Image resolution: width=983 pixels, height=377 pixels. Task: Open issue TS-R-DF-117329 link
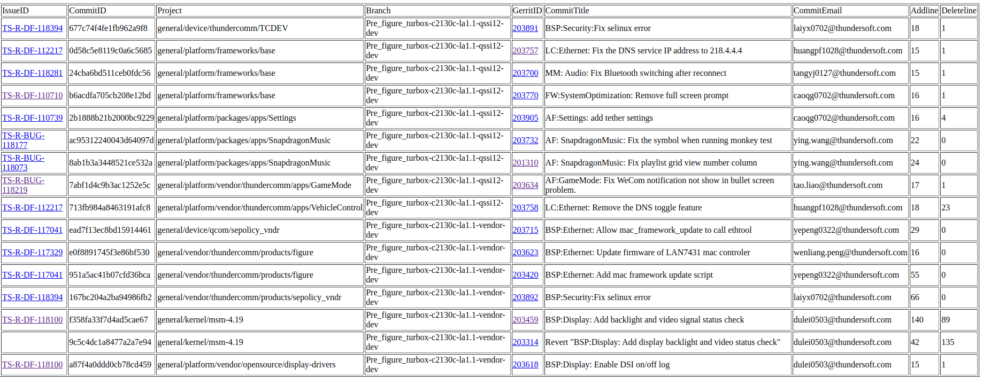(32, 253)
